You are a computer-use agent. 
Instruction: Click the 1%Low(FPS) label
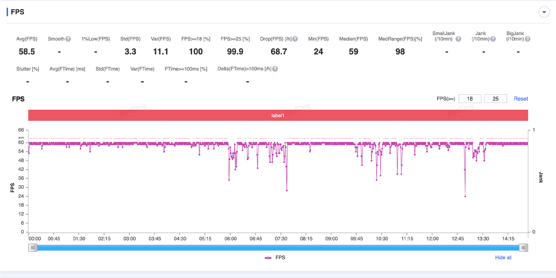click(96, 39)
